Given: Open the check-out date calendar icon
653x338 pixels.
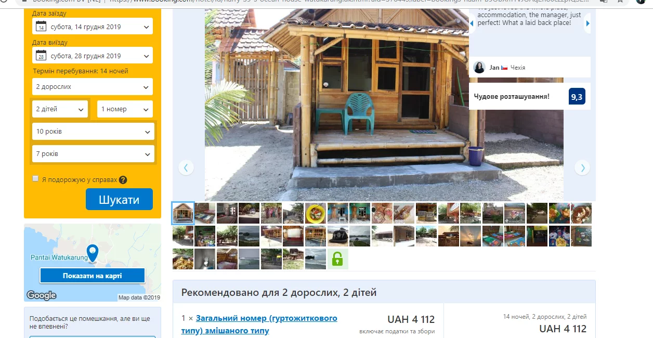Looking at the screenshot, I should coord(41,56).
